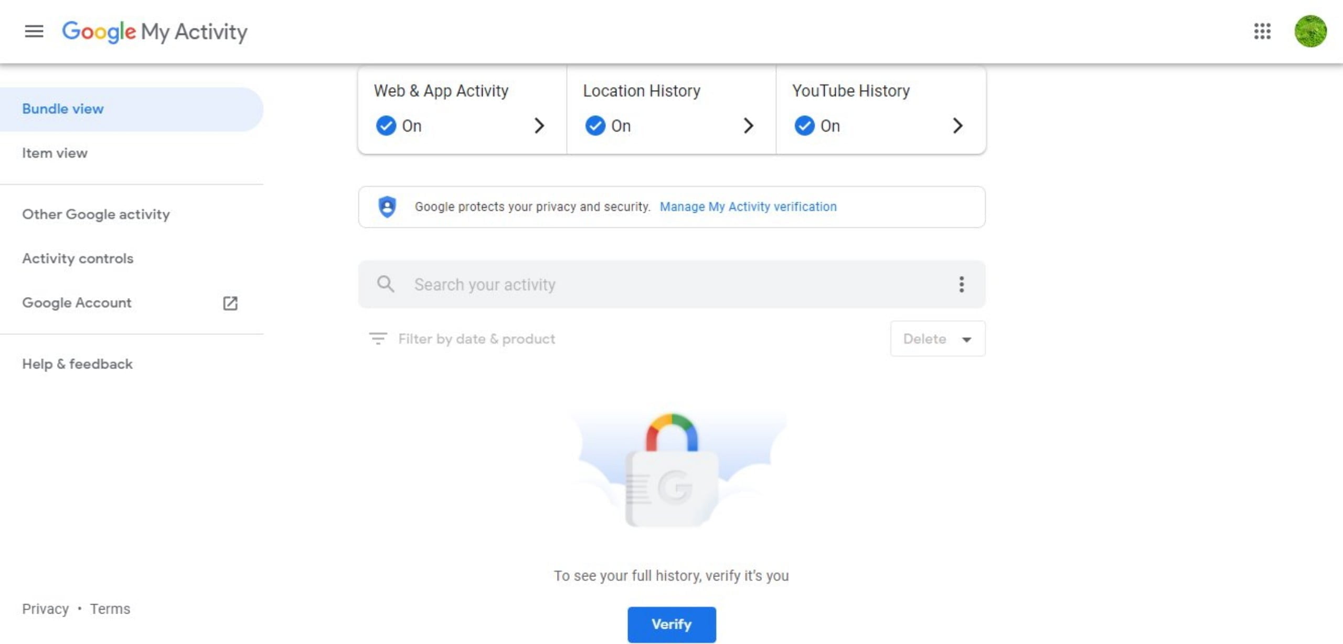This screenshot has height=644, width=1343.
Task: Expand the Location History chevron
Action: pos(748,126)
